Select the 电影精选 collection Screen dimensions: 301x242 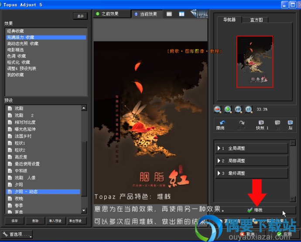pos(46,50)
